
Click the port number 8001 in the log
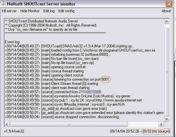click(105, 79)
